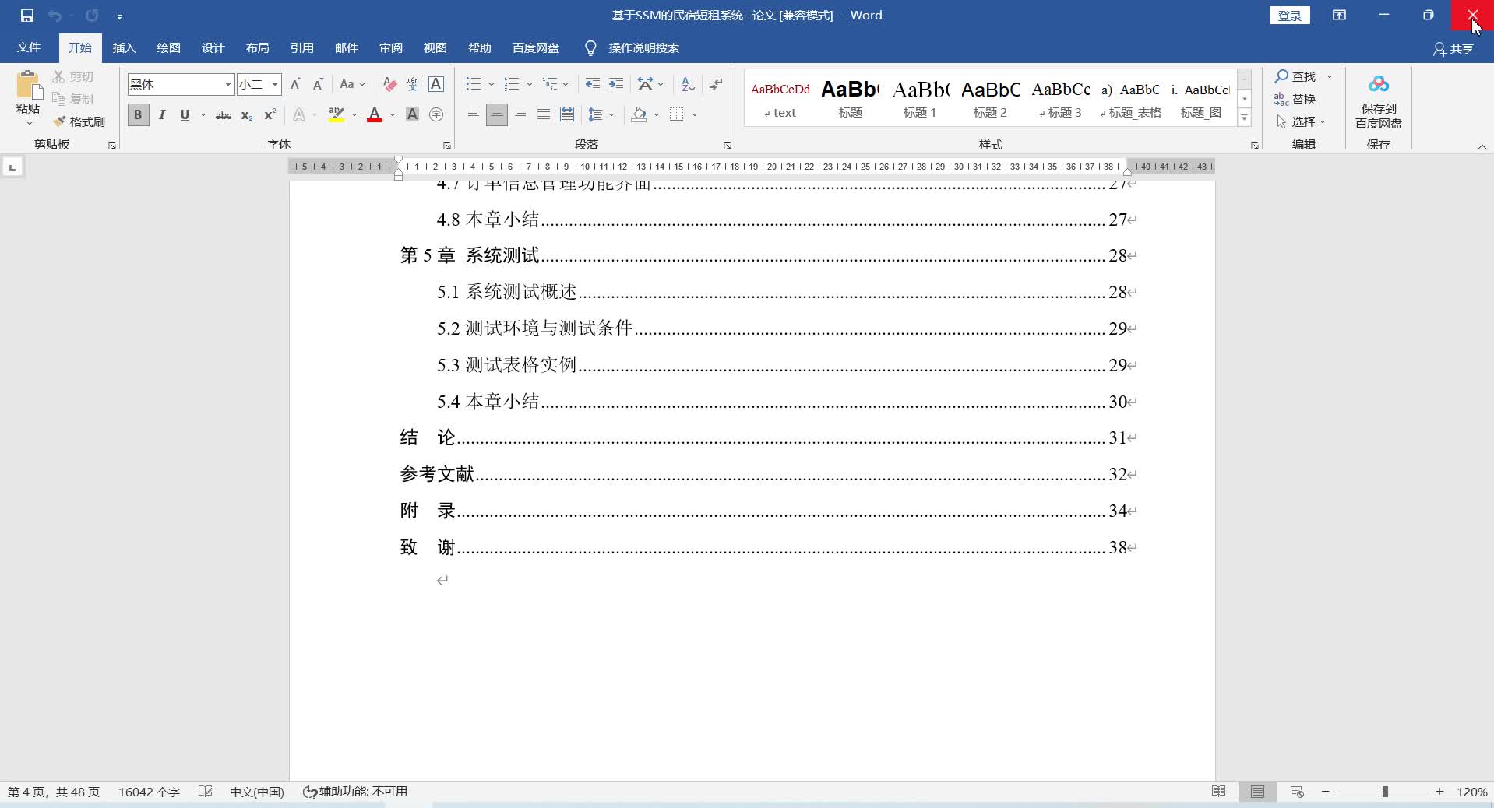This screenshot has width=1494, height=808.
Task: Toggle subscript formatting
Action: click(x=245, y=114)
